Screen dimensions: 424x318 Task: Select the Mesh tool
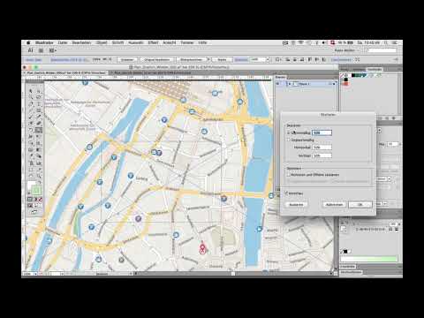[x=31, y=149]
